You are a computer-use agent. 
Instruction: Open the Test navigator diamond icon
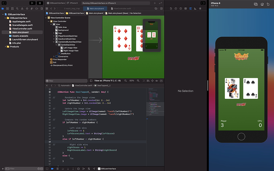[x=27, y=8]
